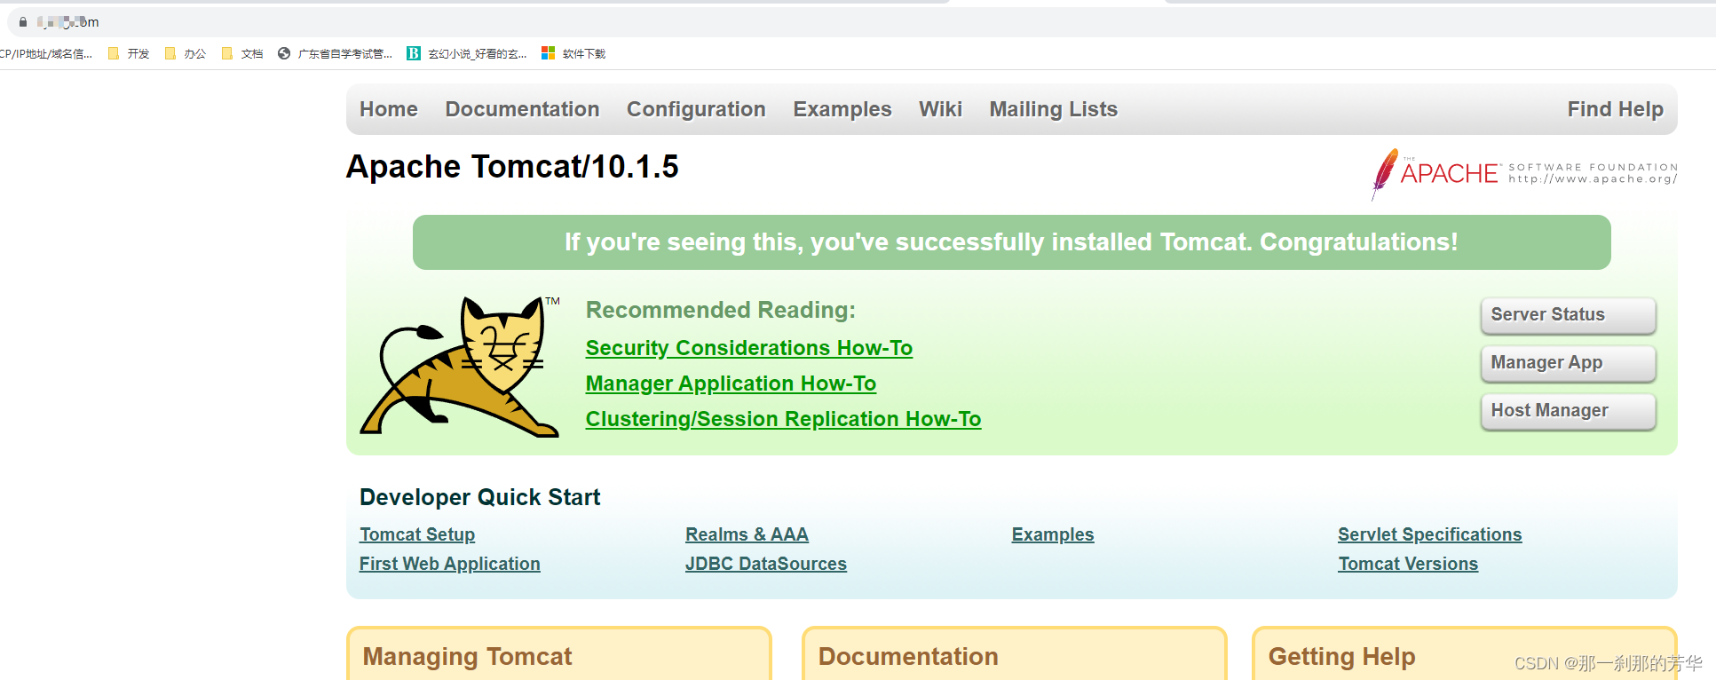Screen dimensions: 1716x680
Task: Open the 玄幻小说 bookmark
Action: [x=467, y=54]
